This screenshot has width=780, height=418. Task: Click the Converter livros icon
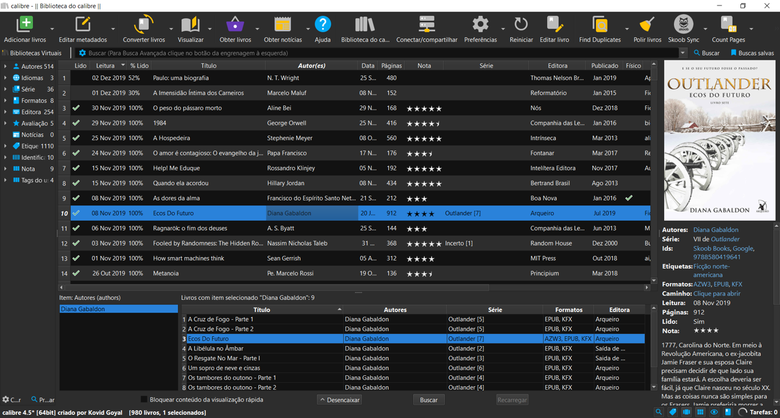[144, 25]
